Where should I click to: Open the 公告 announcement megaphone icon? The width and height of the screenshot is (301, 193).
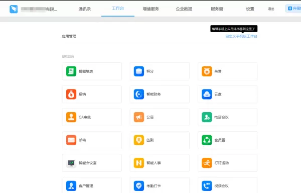point(139,117)
